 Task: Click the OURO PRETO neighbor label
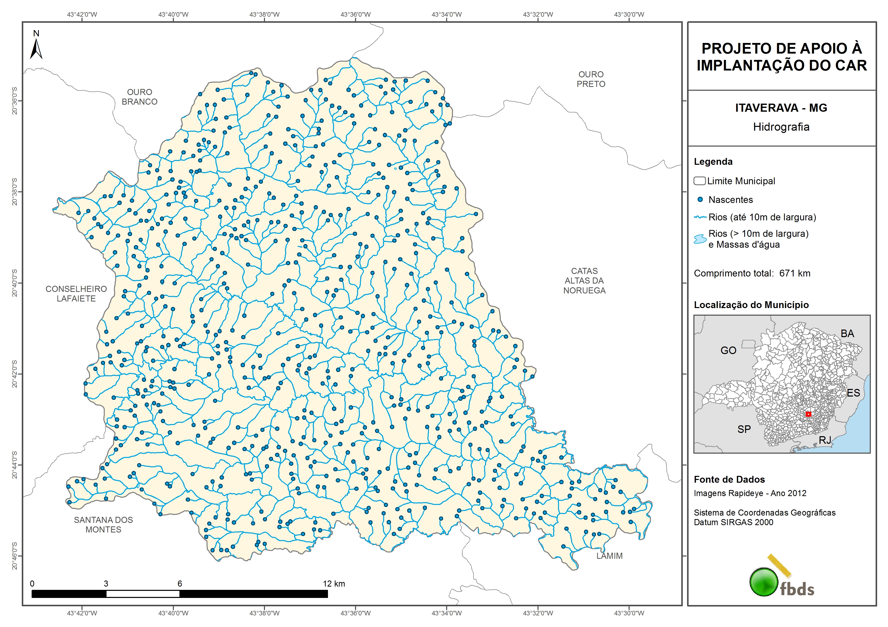591,79
